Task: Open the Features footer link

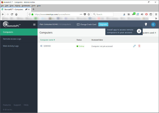Action: click(x=7, y=105)
